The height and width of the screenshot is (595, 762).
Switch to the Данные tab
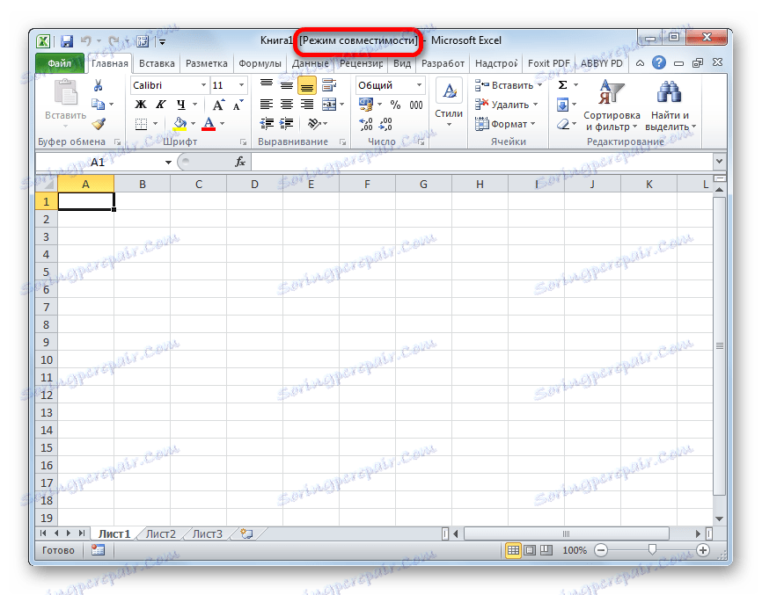(x=310, y=63)
